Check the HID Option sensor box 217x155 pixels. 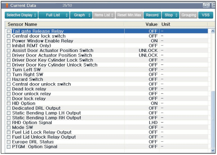[x=9, y=103]
